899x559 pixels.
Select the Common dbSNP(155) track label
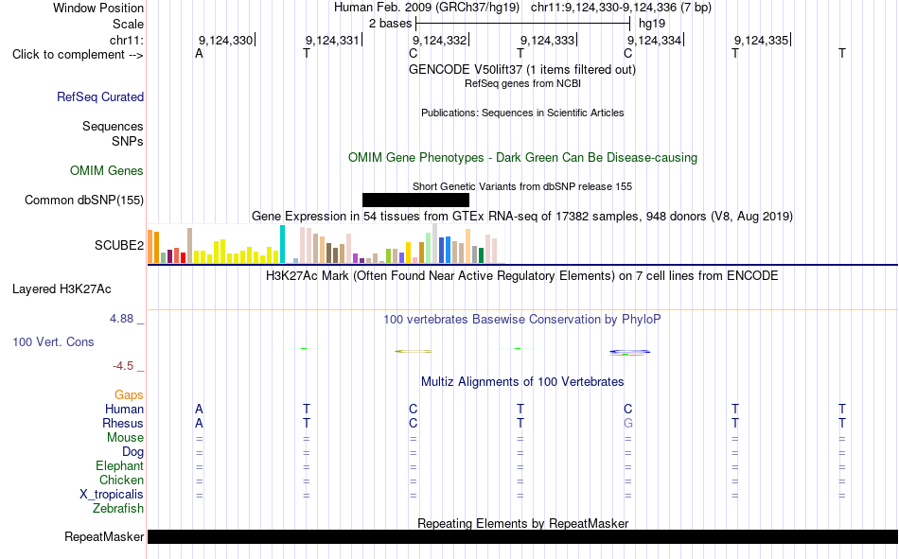84,201
